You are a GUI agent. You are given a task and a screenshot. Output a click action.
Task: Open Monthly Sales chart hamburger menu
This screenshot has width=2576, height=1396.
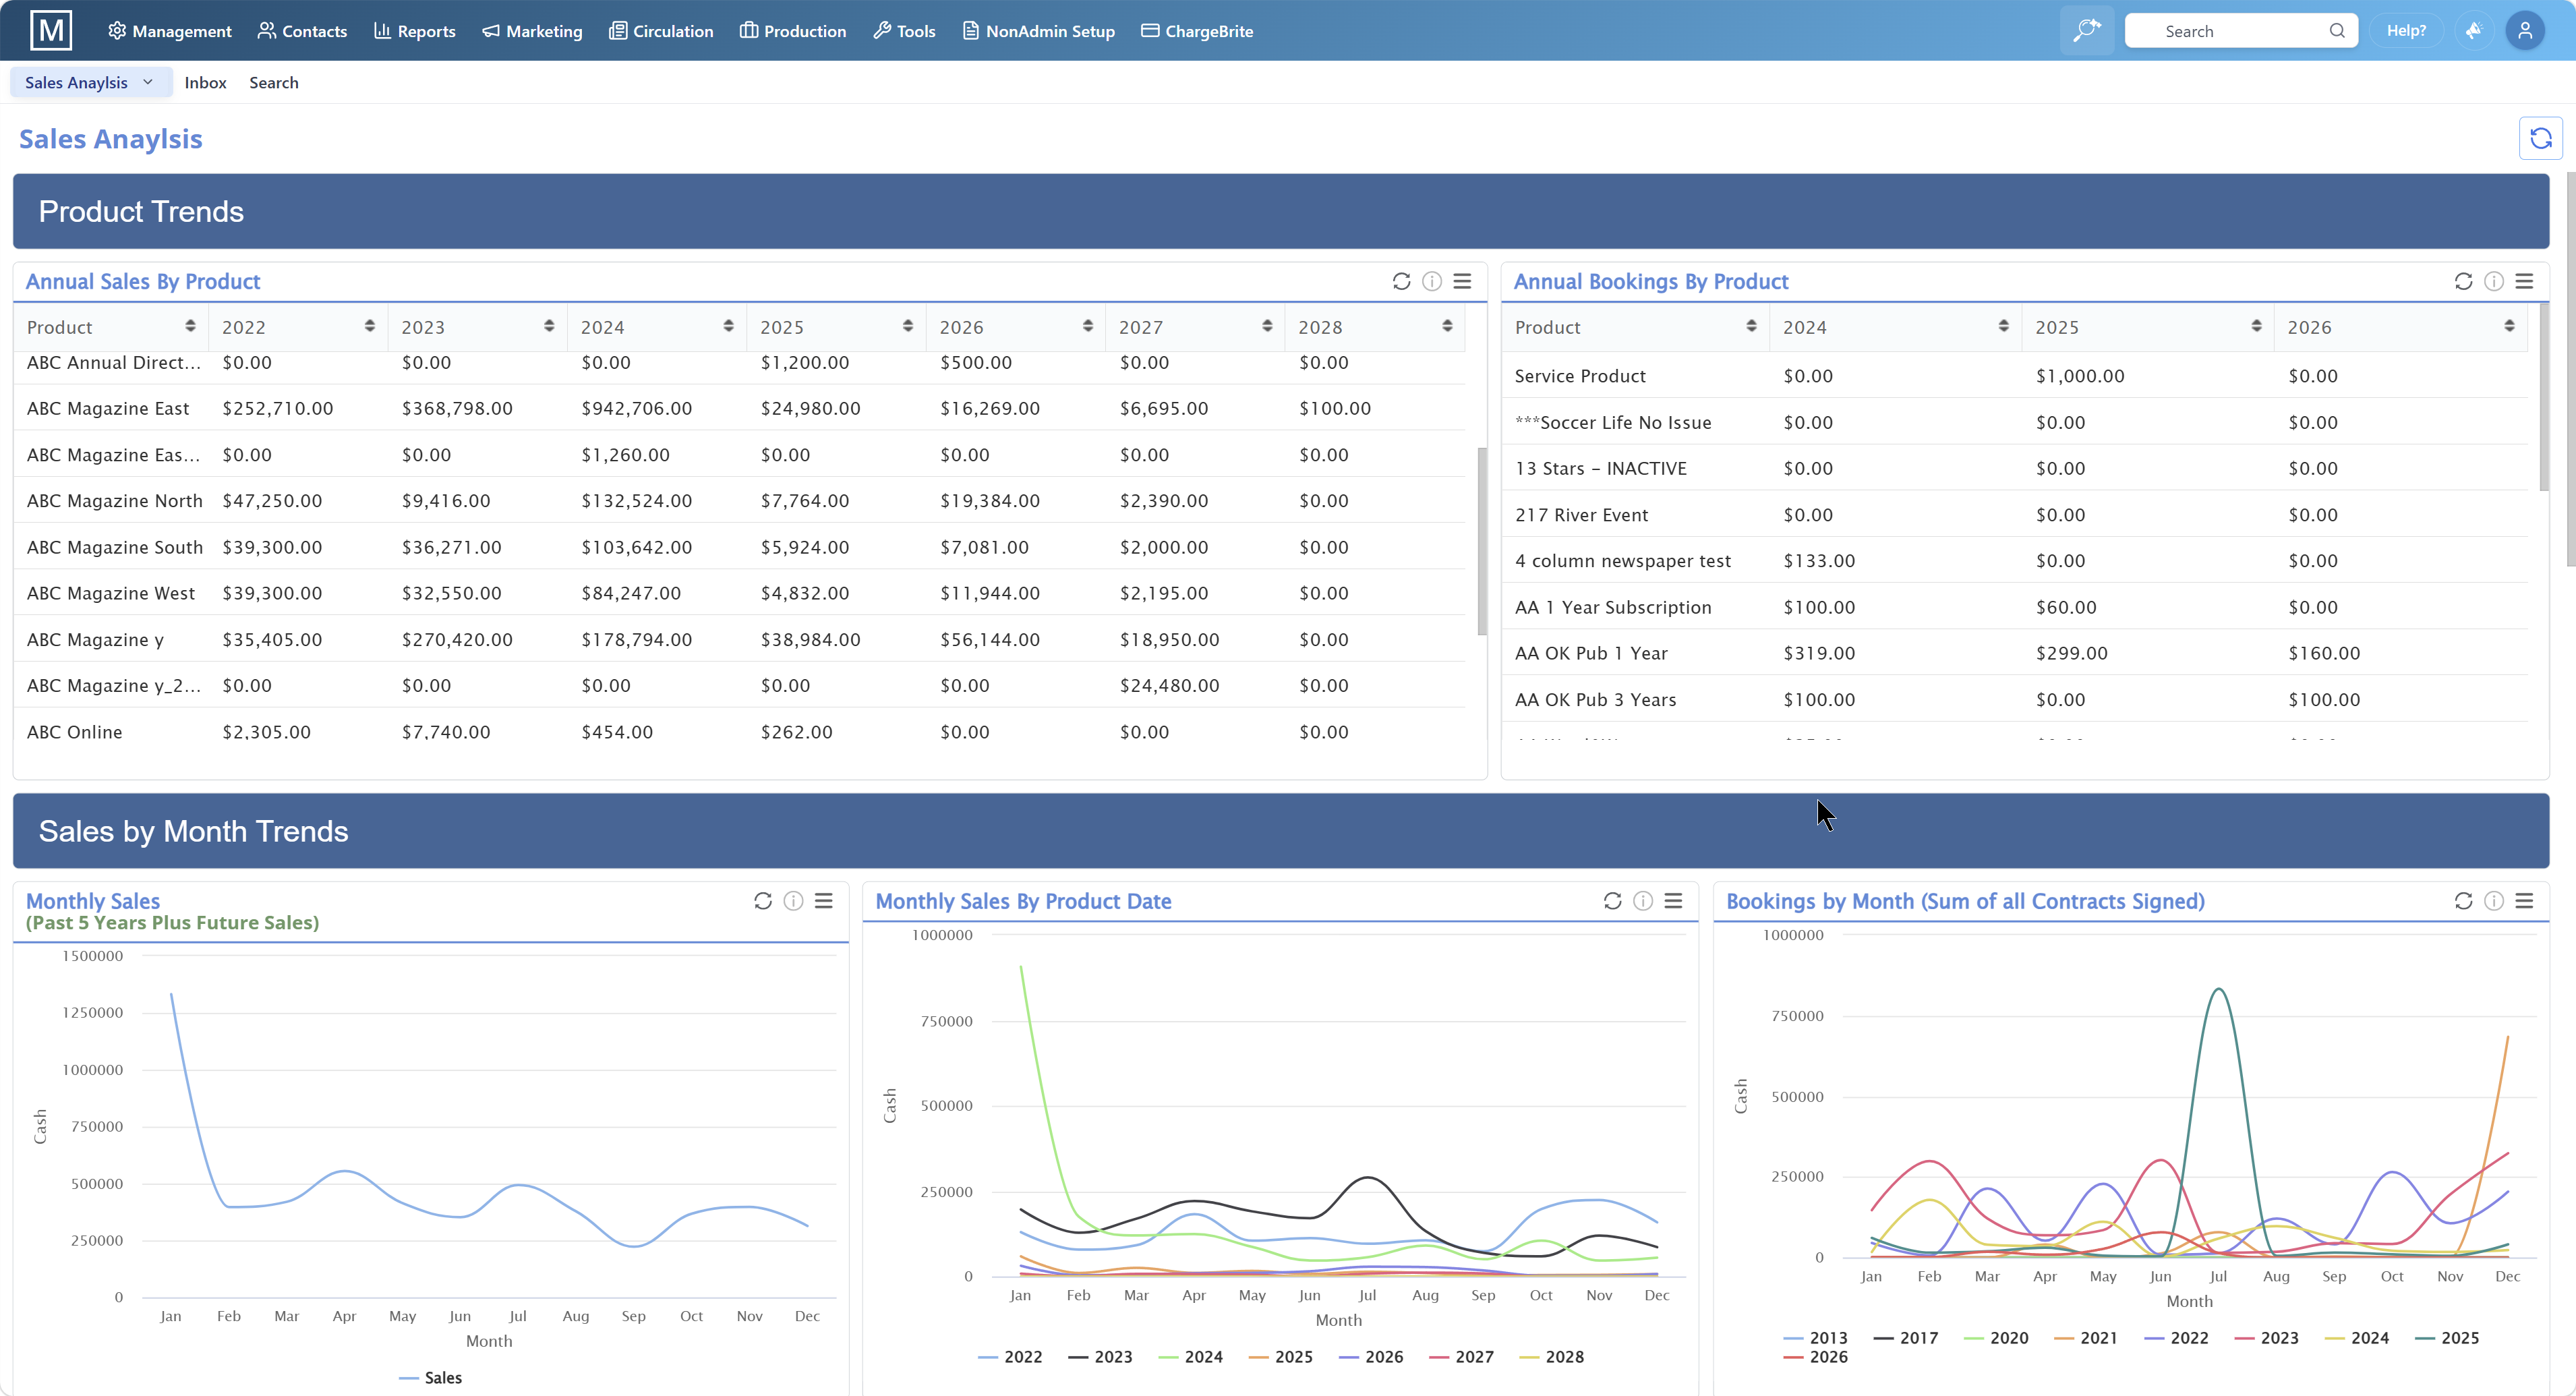(823, 901)
